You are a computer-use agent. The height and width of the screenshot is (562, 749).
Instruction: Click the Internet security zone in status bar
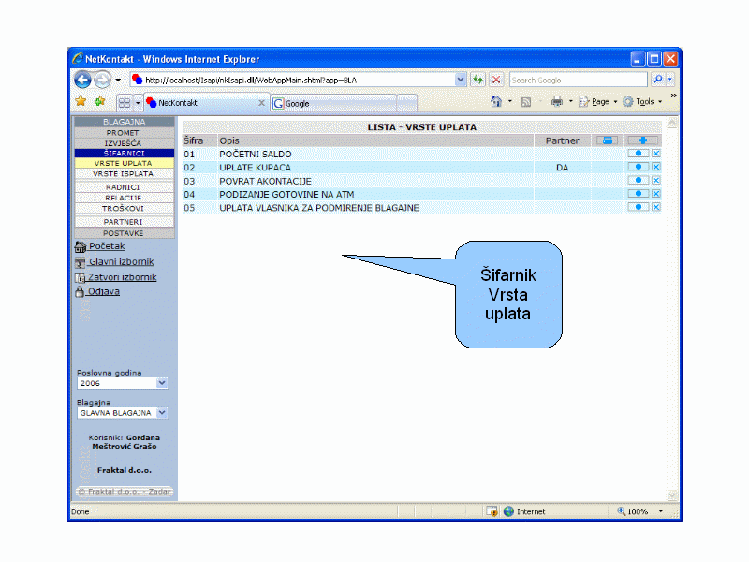pos(524,511)
